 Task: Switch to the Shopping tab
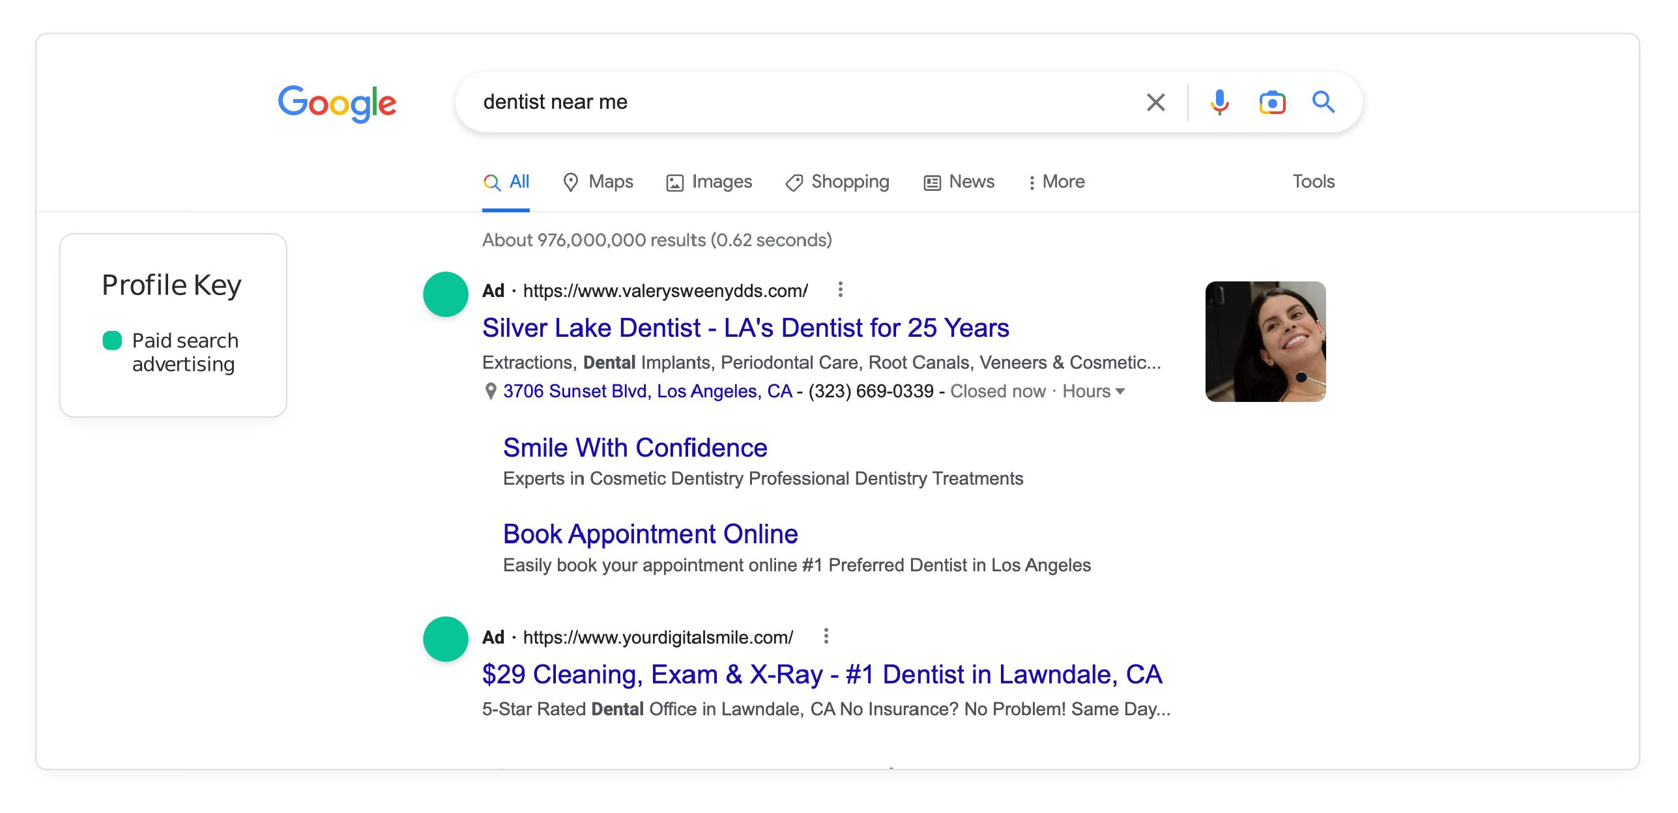point(837,182)
